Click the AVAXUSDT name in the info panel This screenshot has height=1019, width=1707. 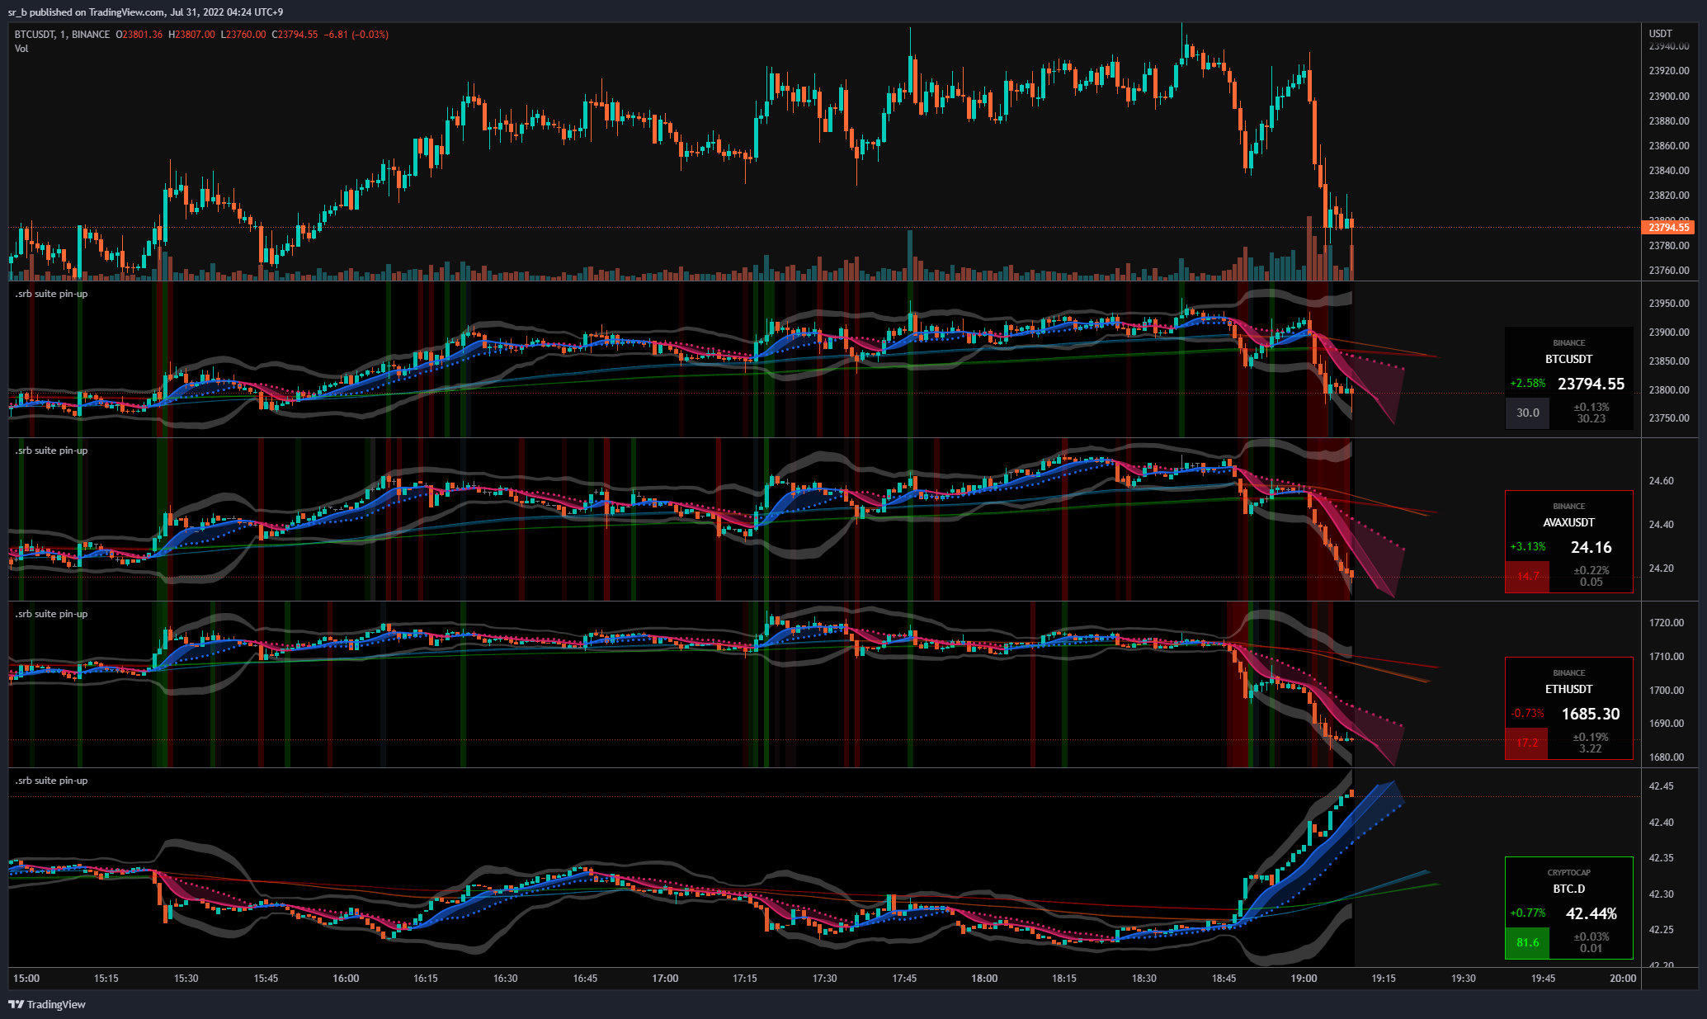[1568, 522]
